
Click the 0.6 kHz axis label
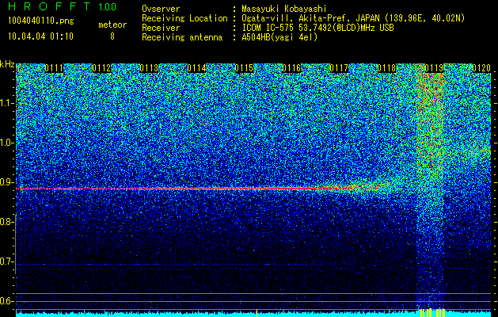click(7, 301)
